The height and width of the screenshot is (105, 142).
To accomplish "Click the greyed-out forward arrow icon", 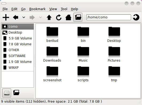I will pyautogui.click(x=32, y=17).
